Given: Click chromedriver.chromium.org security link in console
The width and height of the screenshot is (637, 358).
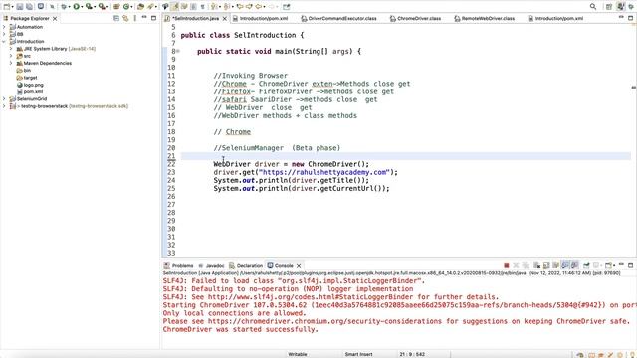Looking at the screenshot, I should click(324, 321).
